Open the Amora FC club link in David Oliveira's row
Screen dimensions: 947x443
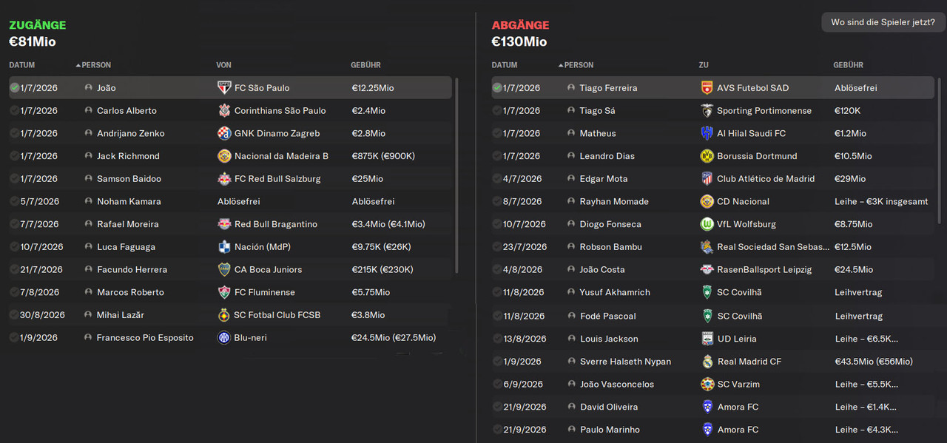point(738,407)
